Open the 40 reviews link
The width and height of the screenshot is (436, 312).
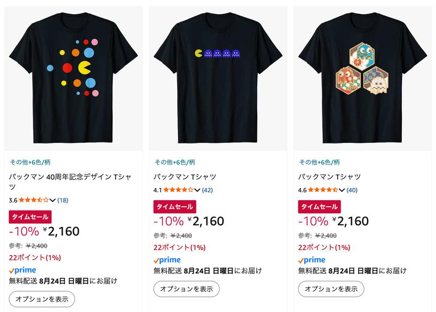[352, 190]
